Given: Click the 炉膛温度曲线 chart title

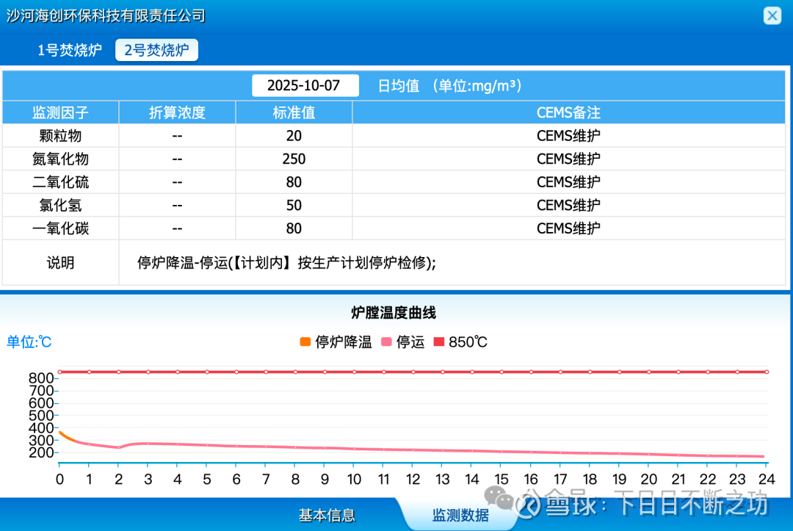Looking at the screenshot, I should coord(394,313).
